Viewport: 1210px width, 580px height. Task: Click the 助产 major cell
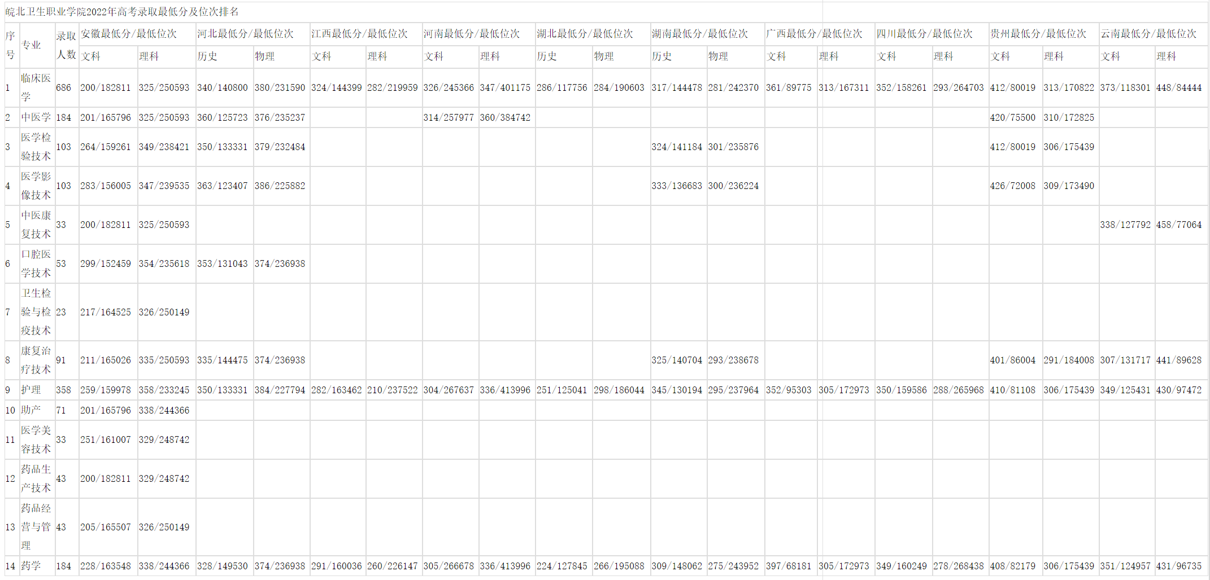[31, 410]
